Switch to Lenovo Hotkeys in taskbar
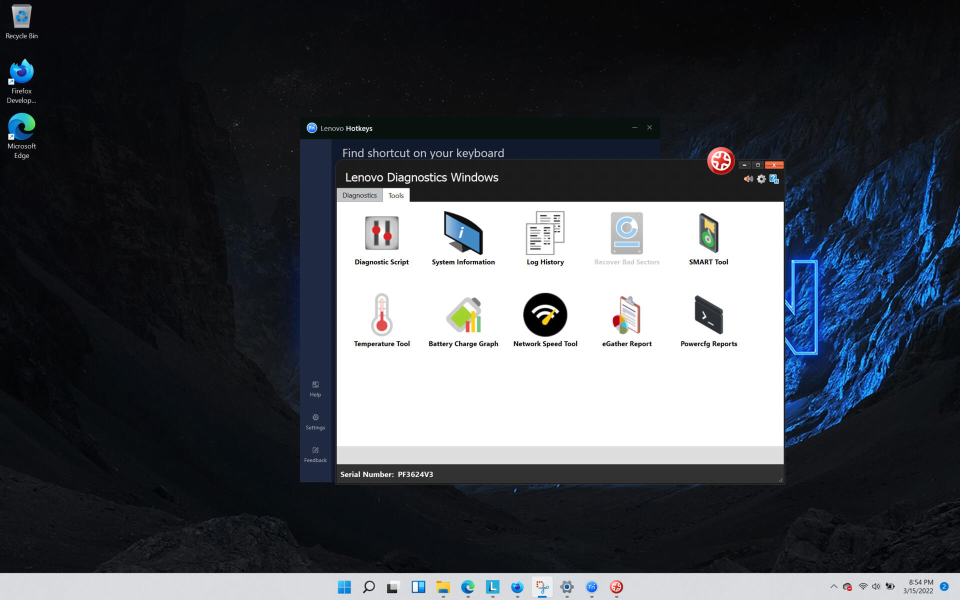960x600 pixels. pos(591,587)
